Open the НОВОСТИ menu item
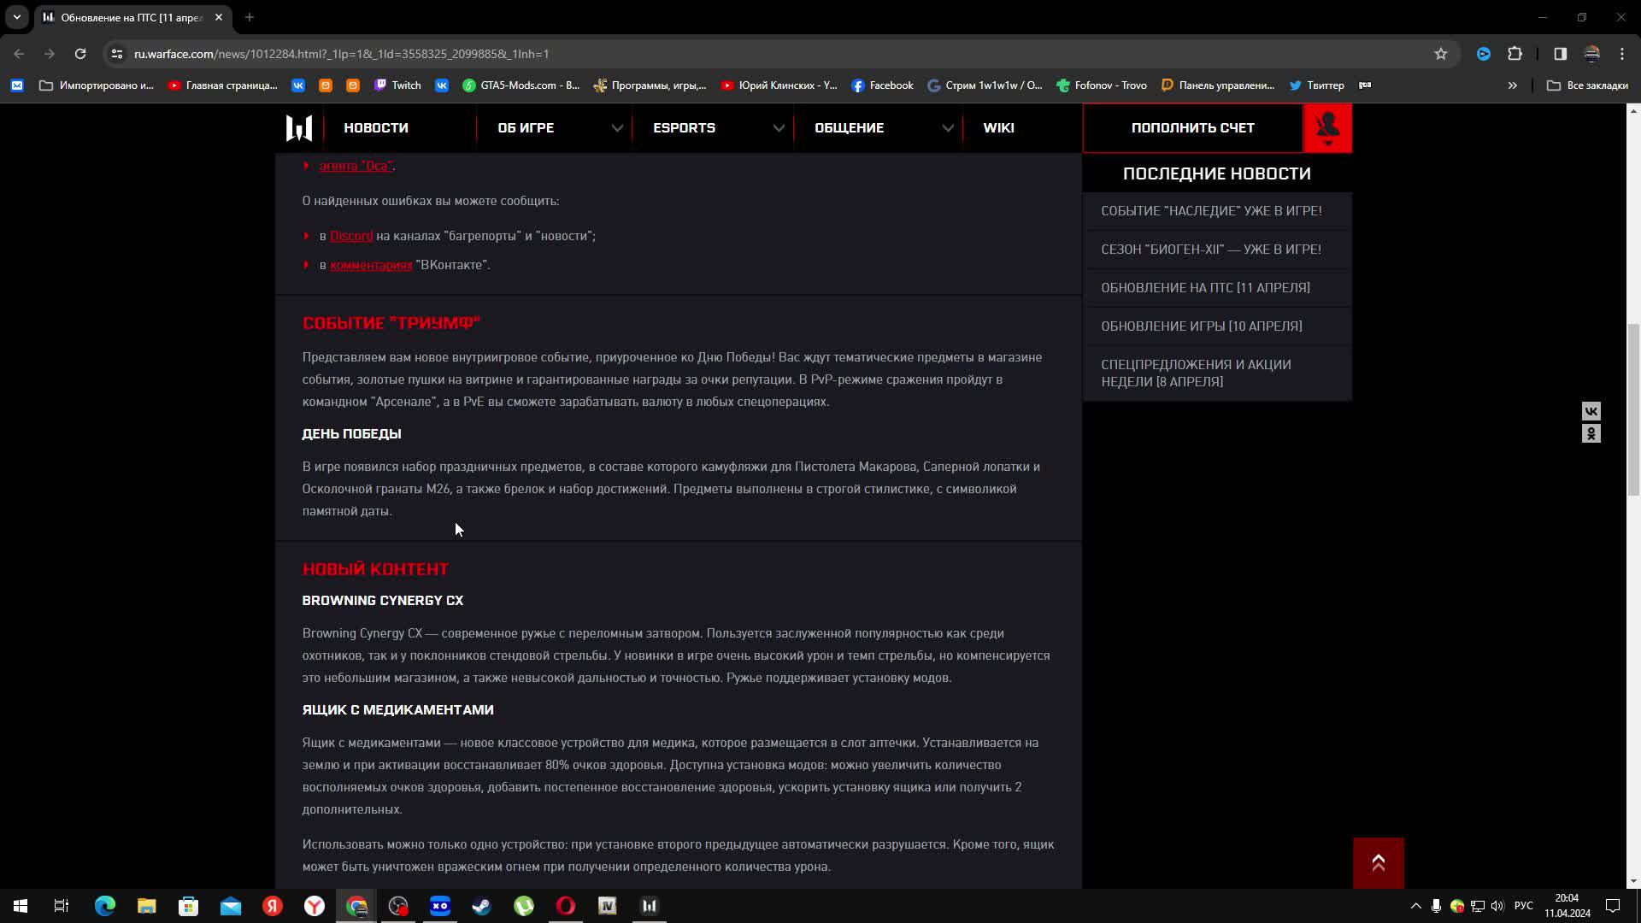This screenshot has height=923, width=1641. click(x=376, y=128)
